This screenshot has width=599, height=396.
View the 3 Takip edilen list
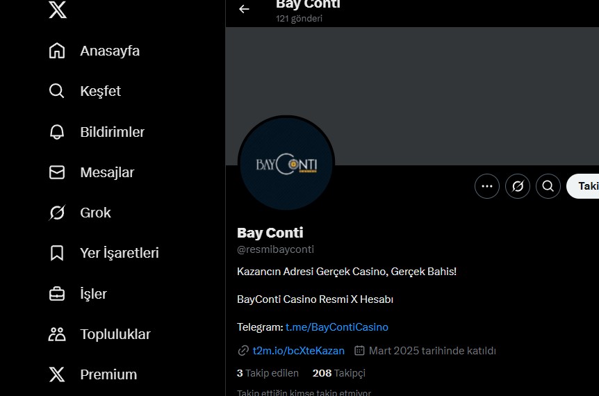pyautogui.click(x=268, y=373)
